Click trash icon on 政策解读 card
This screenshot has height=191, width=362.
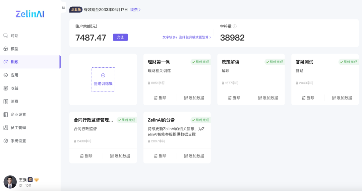click(x=230, y=98)
